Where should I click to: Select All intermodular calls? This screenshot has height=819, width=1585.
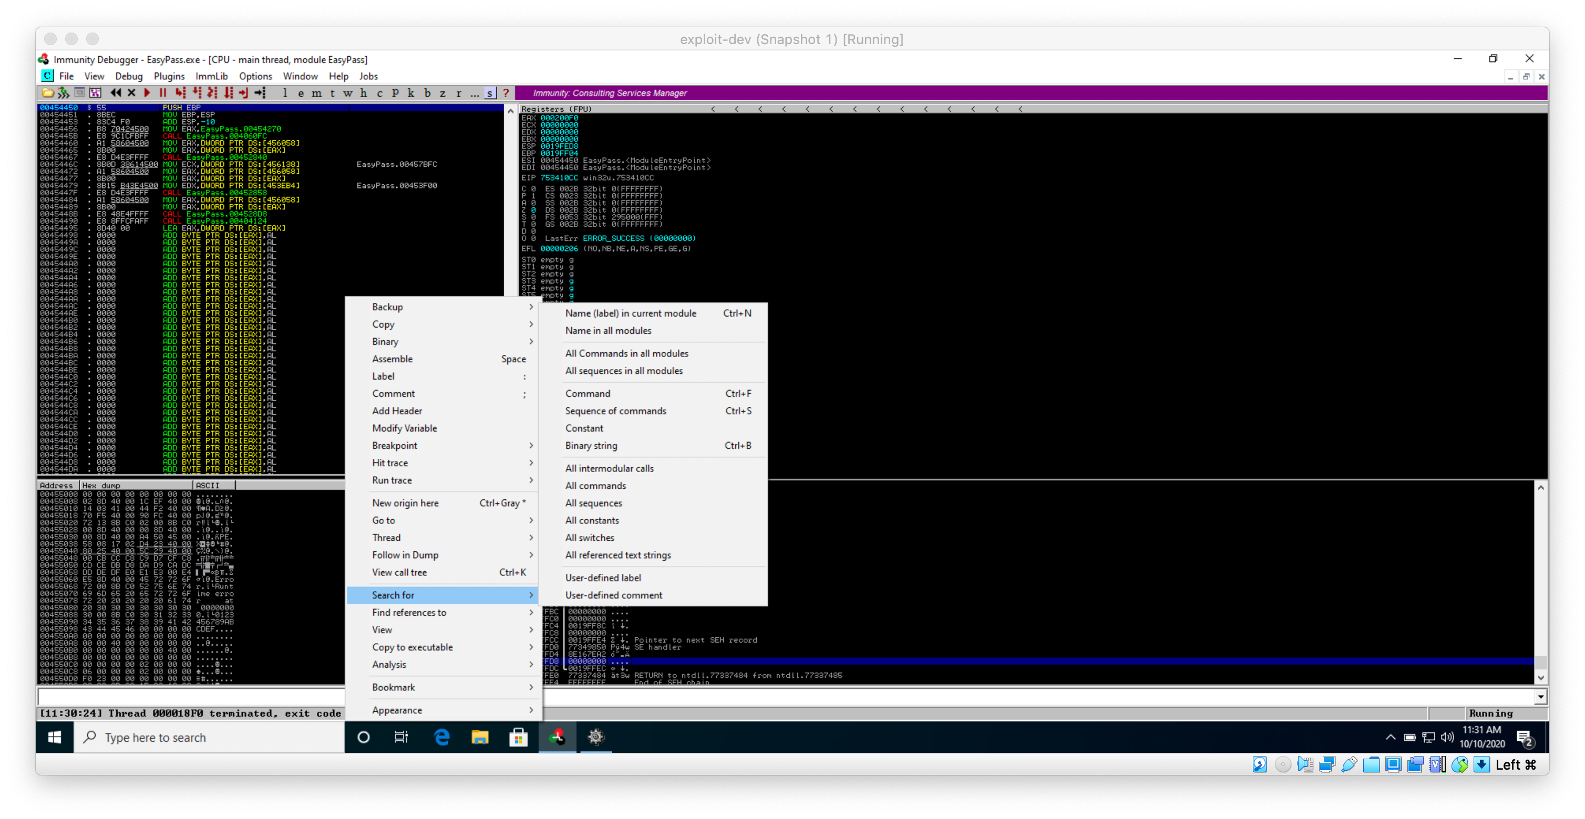[653, 468]
